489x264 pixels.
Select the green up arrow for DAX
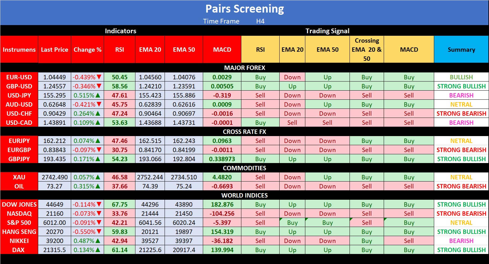tap(98, 250)
